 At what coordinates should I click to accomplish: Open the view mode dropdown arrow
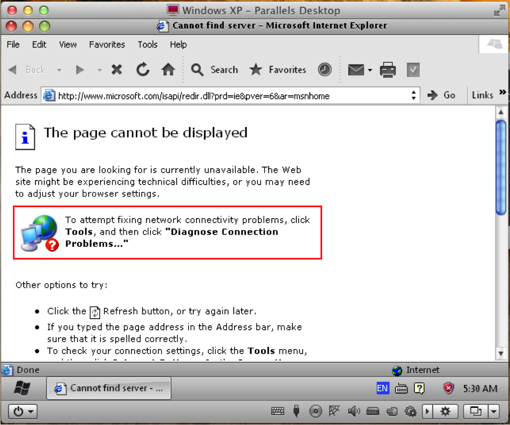pyautogui.click(x=494, y=412)
